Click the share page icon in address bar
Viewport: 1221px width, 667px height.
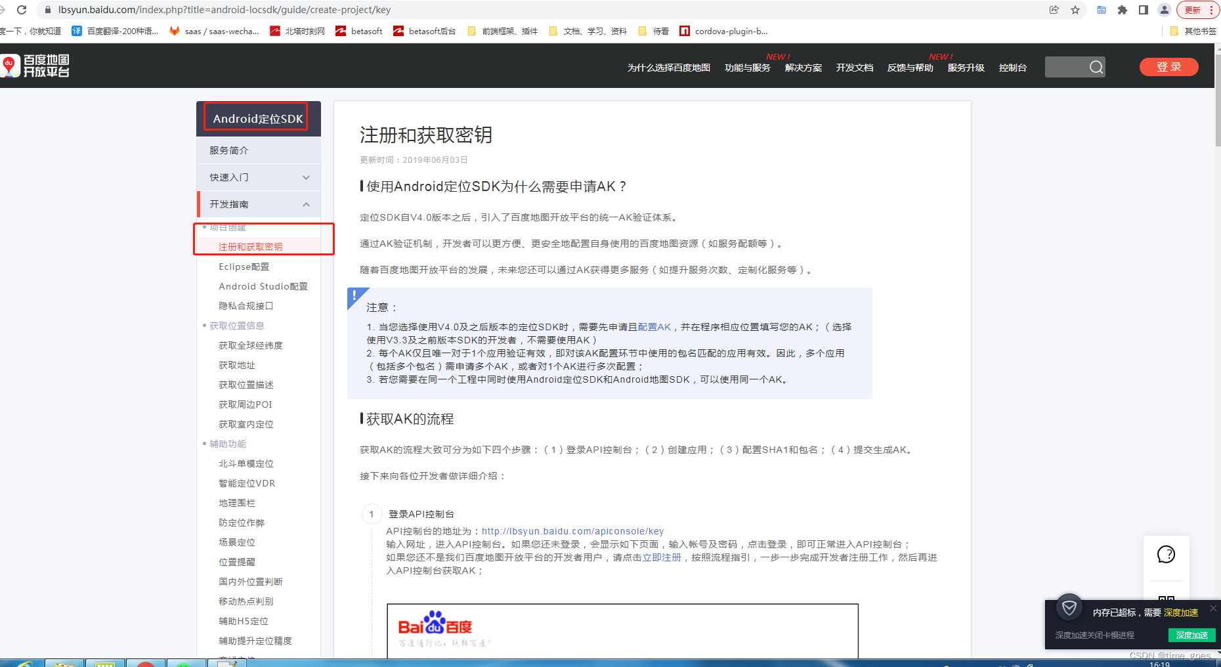point(1054,10)
